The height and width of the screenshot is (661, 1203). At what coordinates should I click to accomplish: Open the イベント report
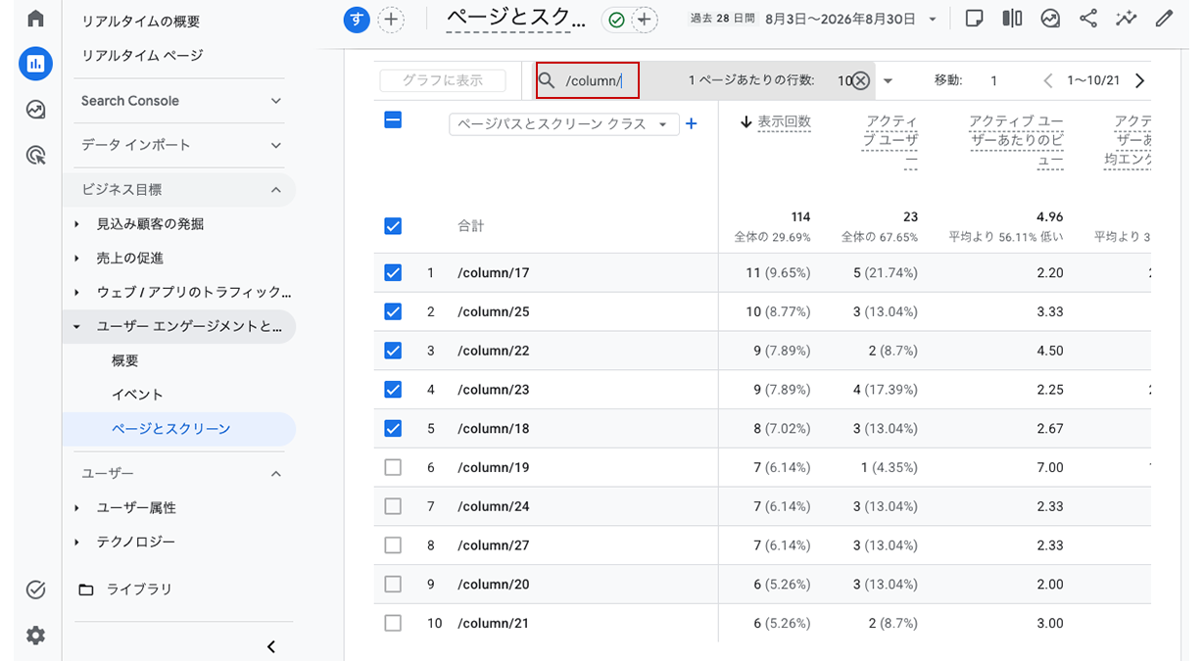137,395
